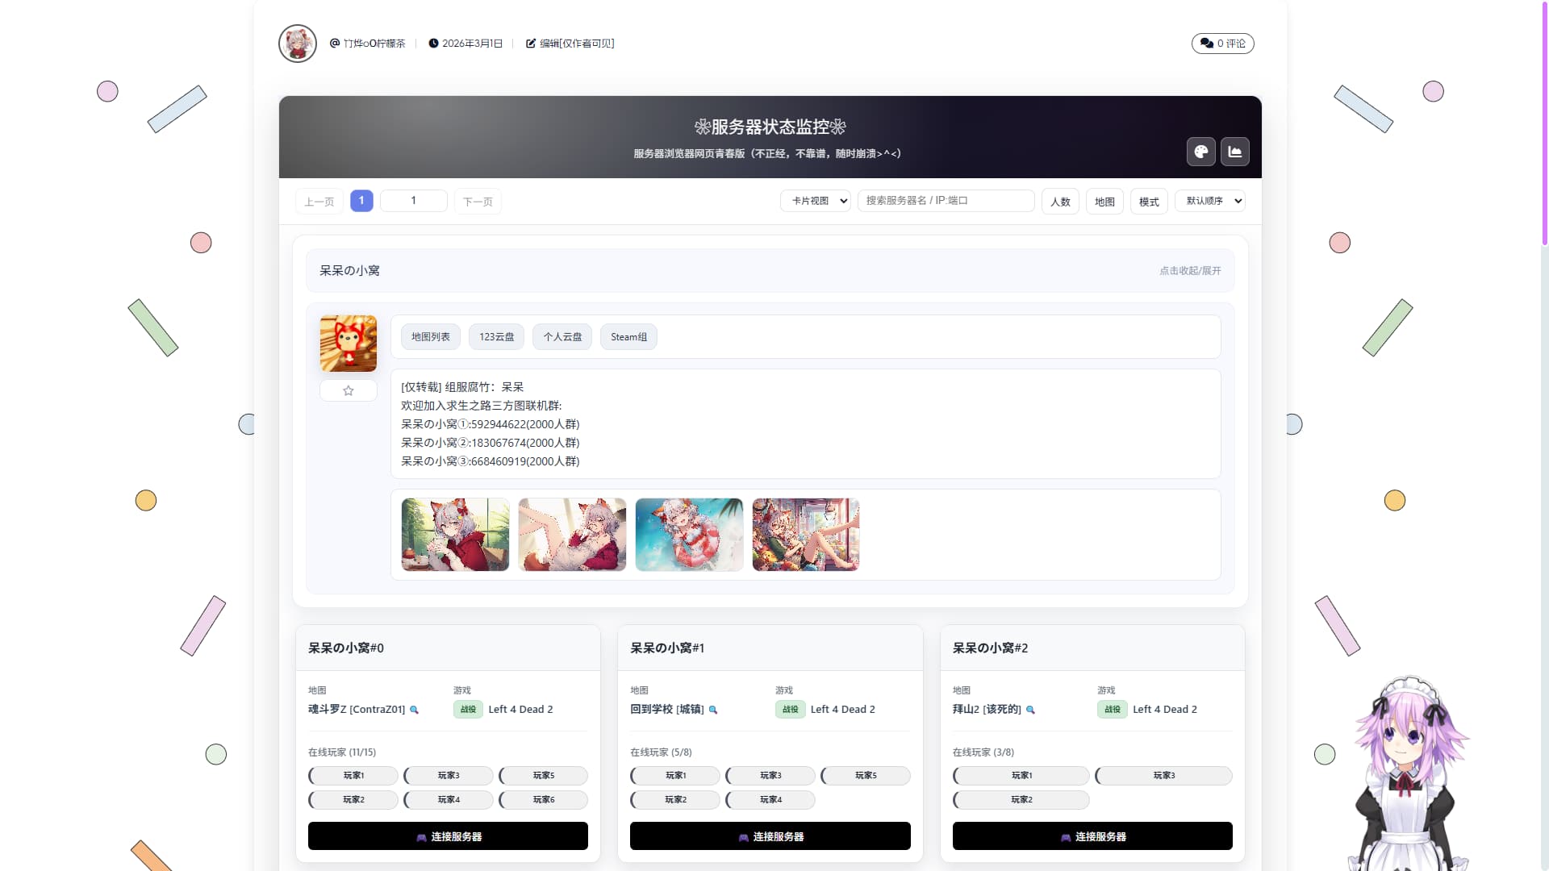Click the server name search input field
The width and height of the screenshot is (1549, 871).
pos(946,201)
